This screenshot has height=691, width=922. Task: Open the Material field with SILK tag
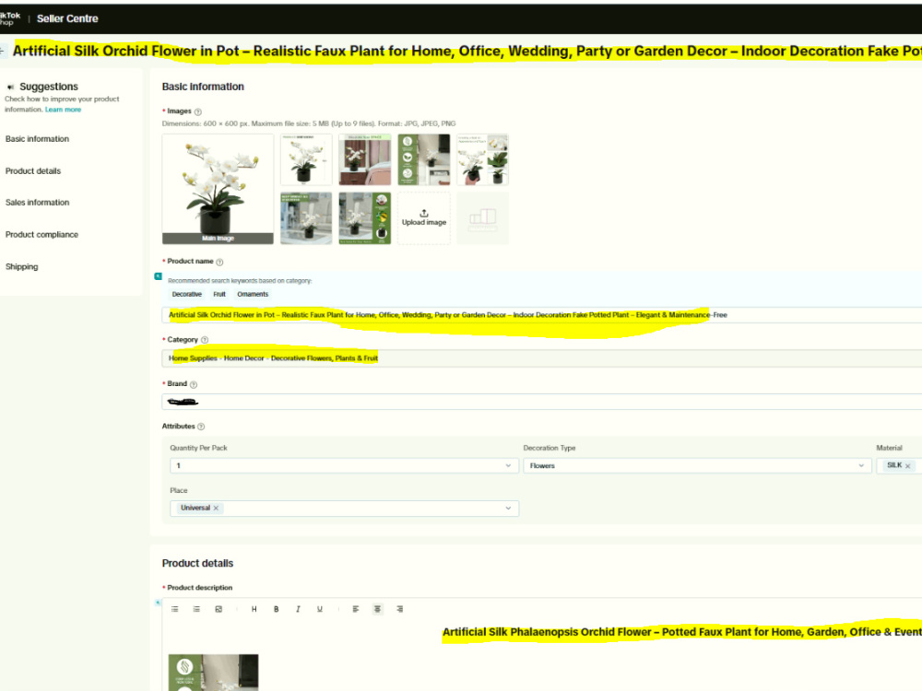tap(899, 466)
